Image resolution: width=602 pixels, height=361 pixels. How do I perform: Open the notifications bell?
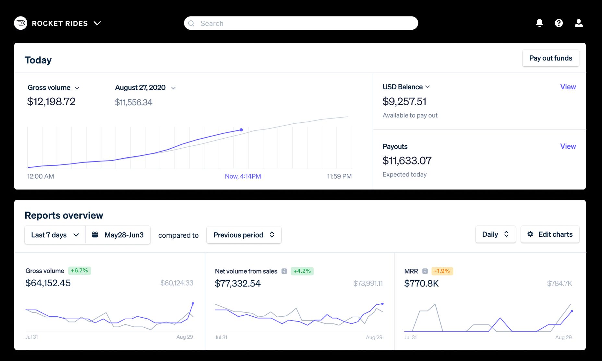point(539,23)
